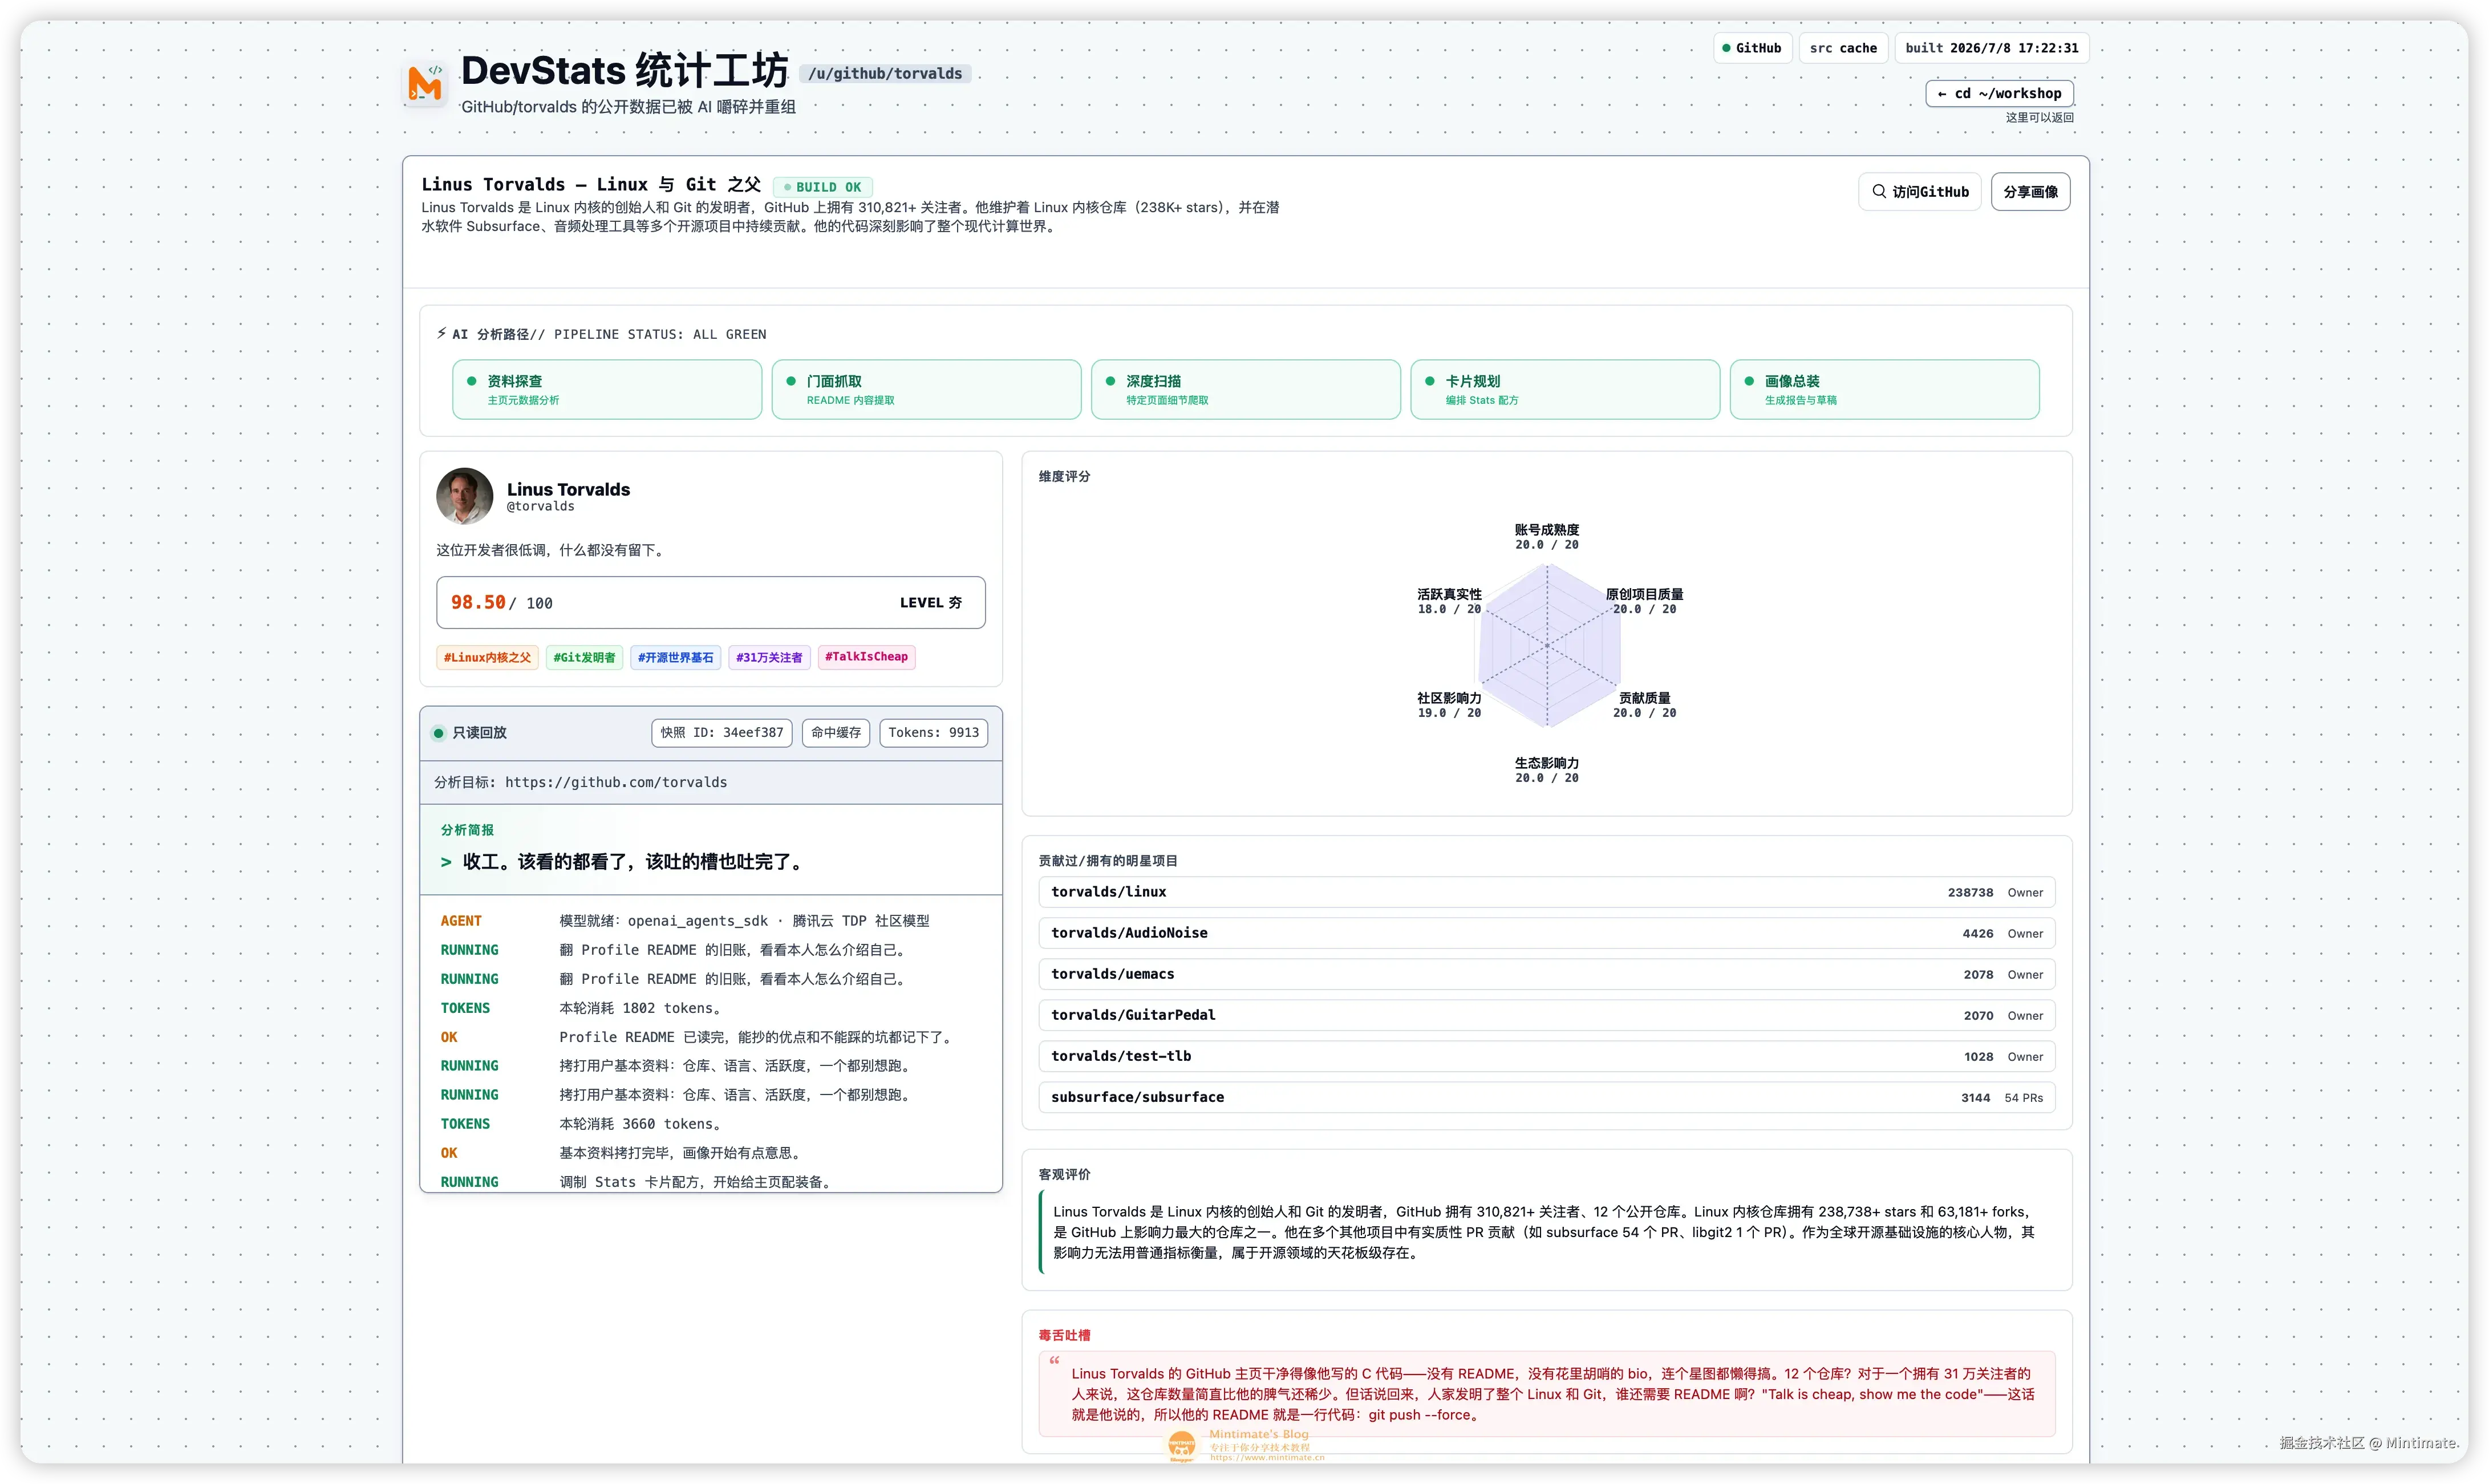Select the 画像总装 pipeline step
The width and height of the screenshot is (2489, 1484).
1884,389
